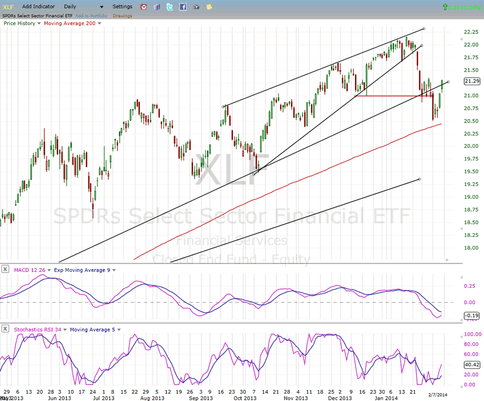Expand the Moving Average 200 dropdown
The height and width of the screenshot is (401, 484).
pyautogui.click(x=99, y=24)
